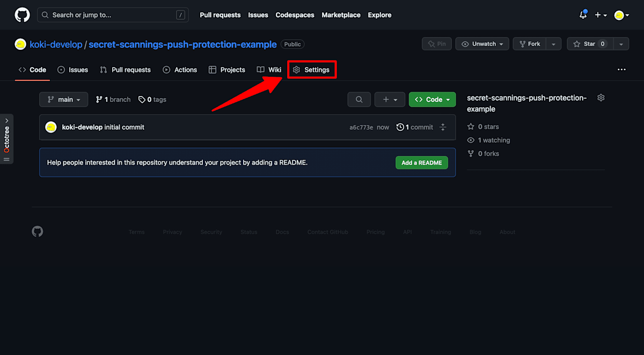Viewport: 644px width, 355px height.
Task: Expand the main branch selector
Action: coord(63,99)
